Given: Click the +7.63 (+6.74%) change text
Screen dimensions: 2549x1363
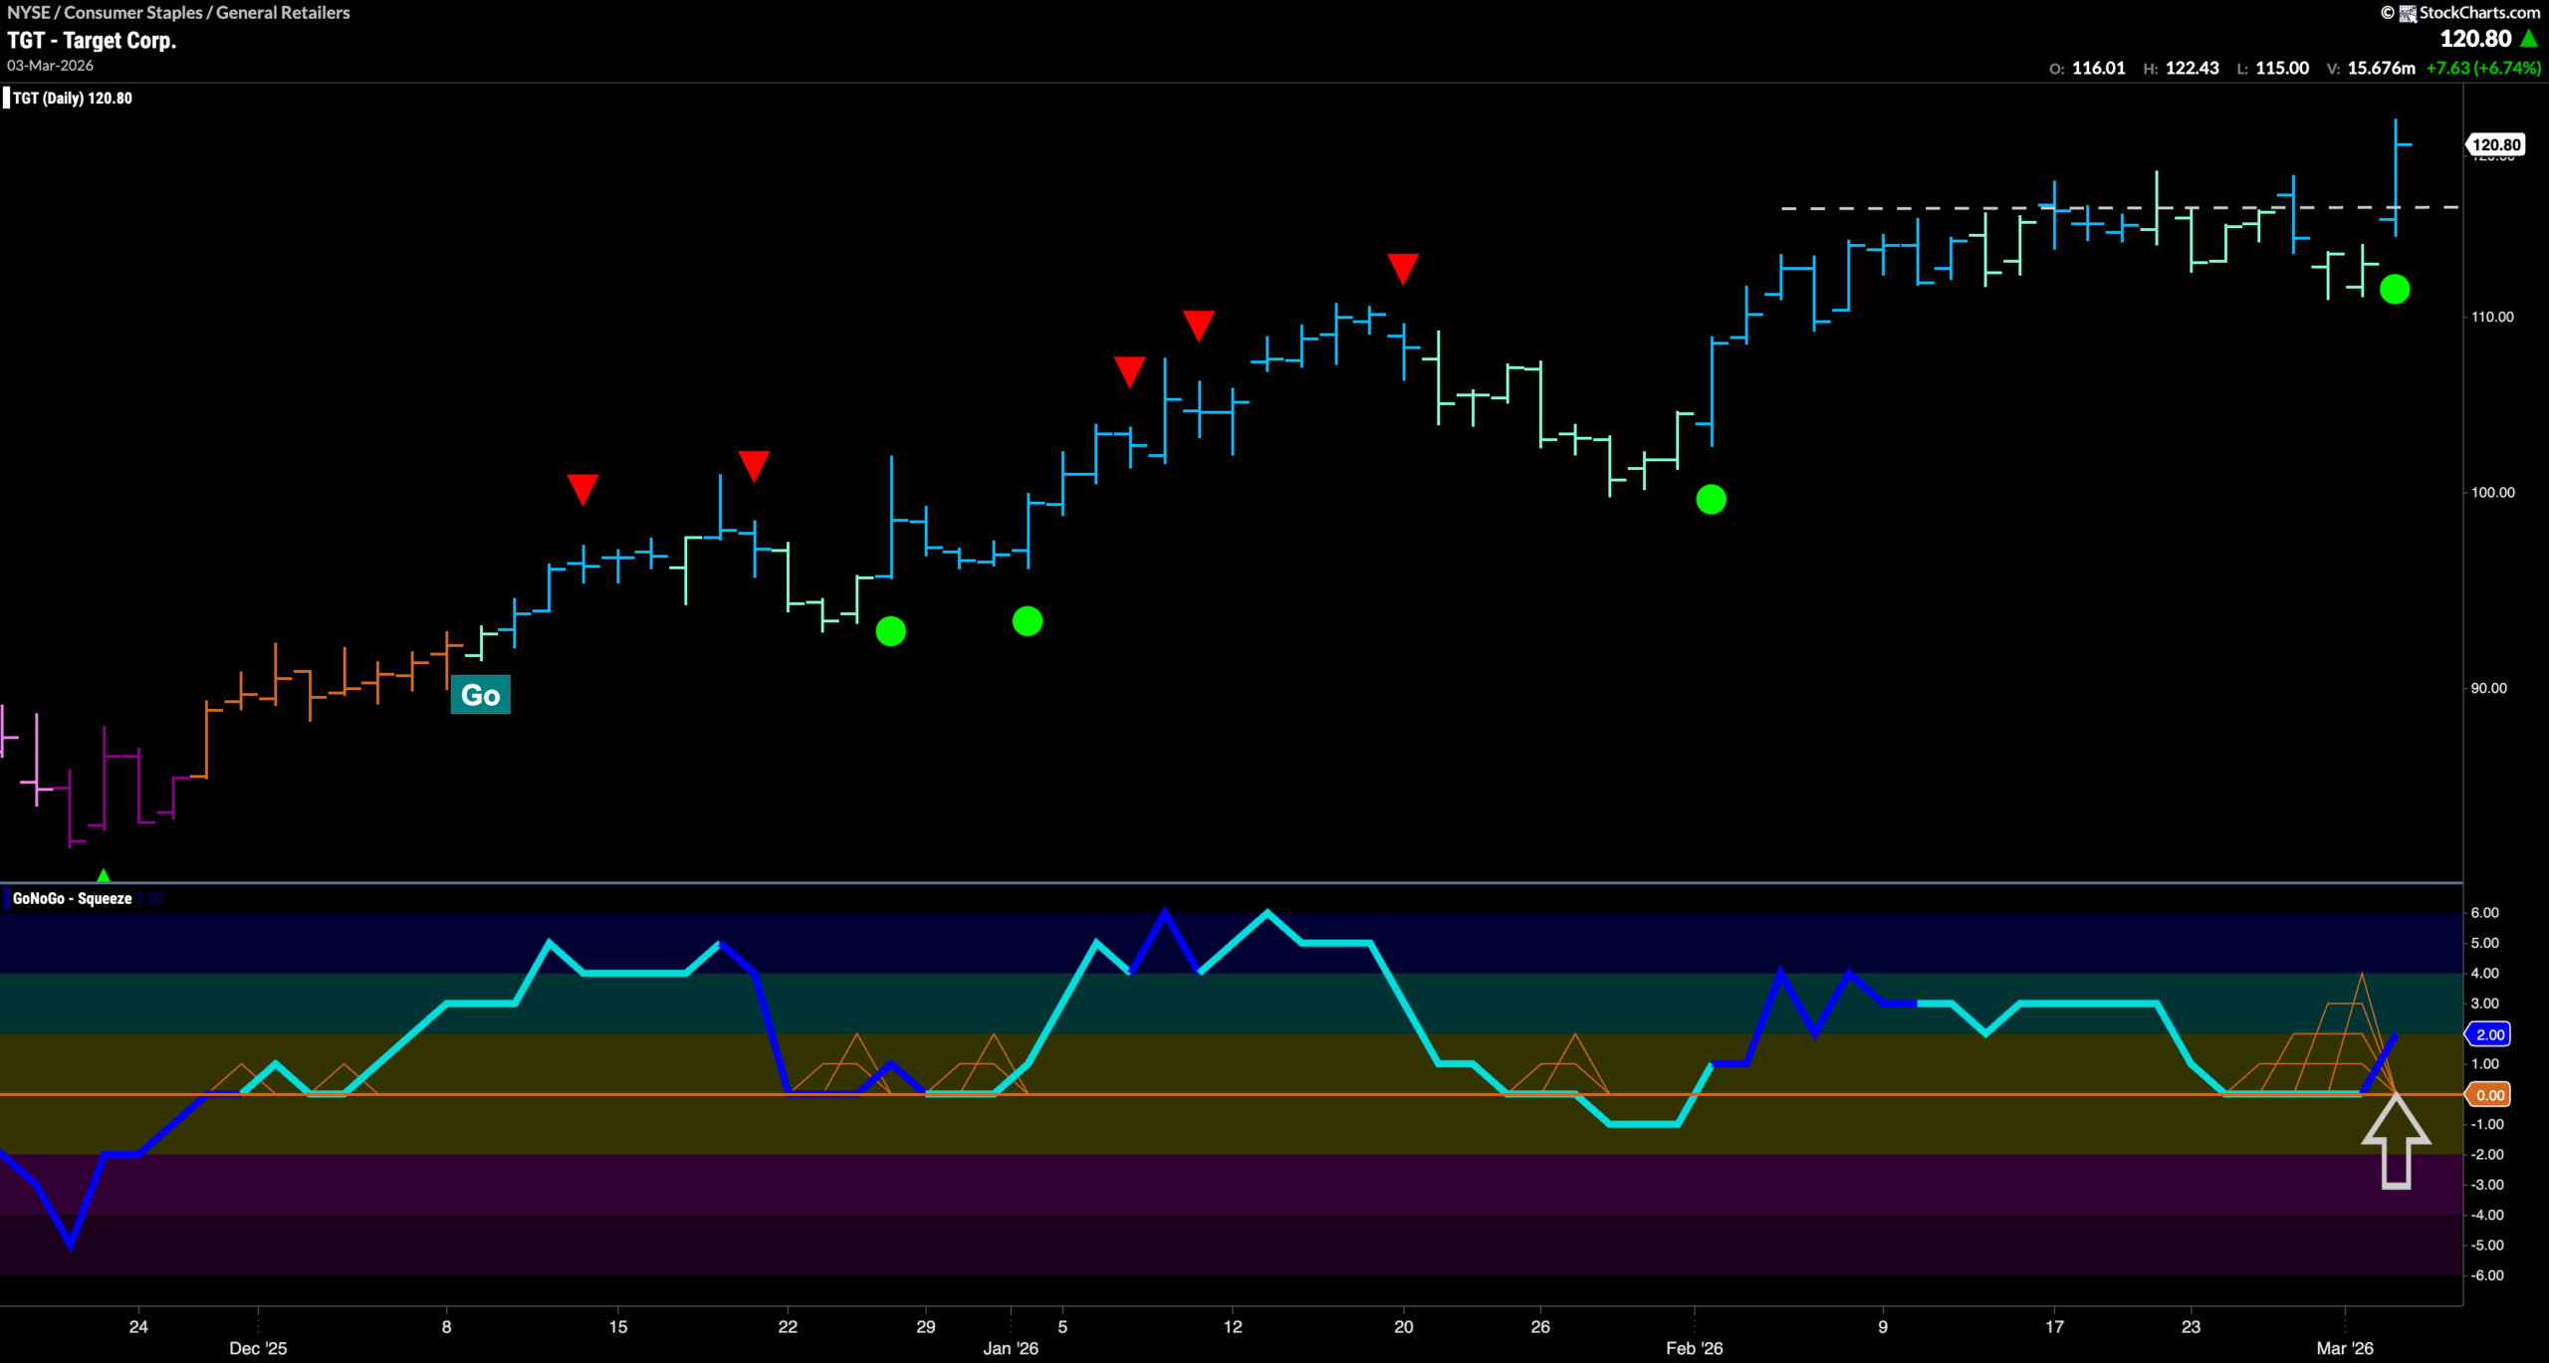Looking at the screenshot, I should [2483, 68].
